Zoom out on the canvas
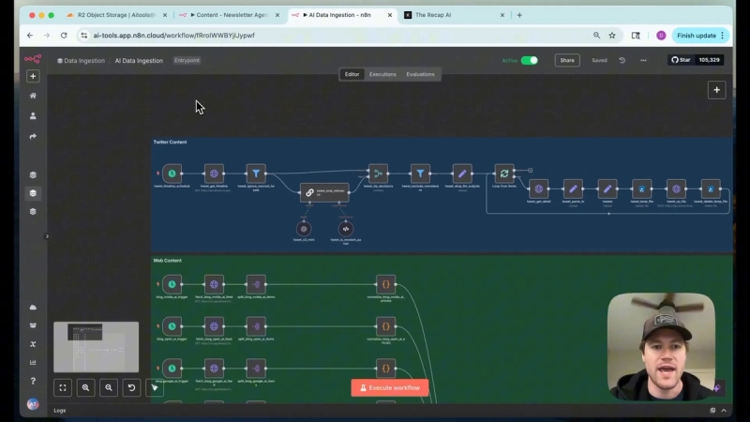This screenshot has width=750, height=422. (109, 387)
